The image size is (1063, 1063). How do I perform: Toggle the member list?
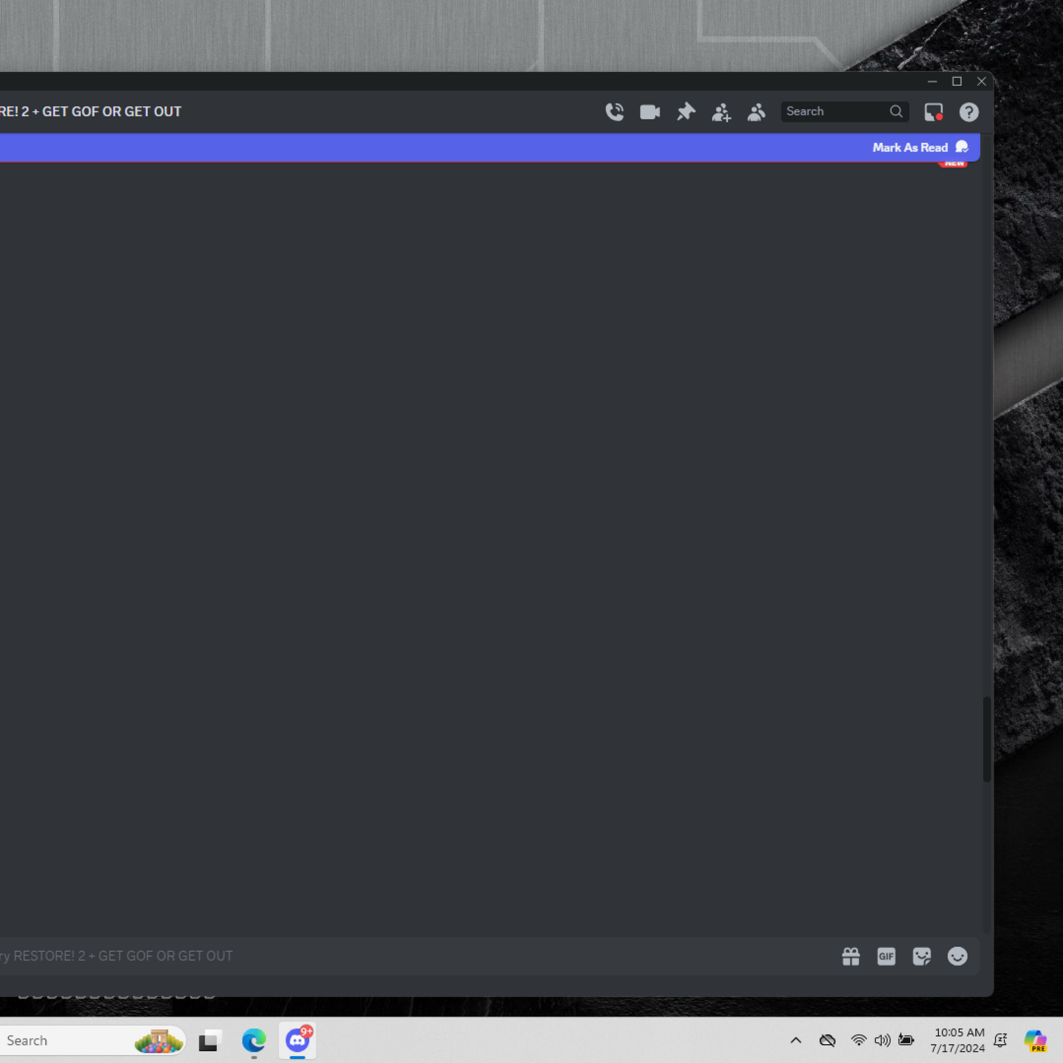pos(757,112)
